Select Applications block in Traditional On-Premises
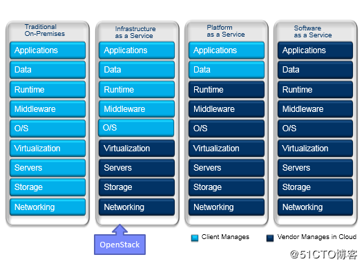 click(x=48, y=50)
